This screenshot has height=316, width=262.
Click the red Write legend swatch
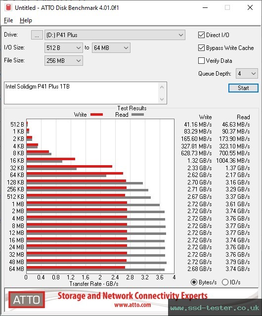point(97,115)
